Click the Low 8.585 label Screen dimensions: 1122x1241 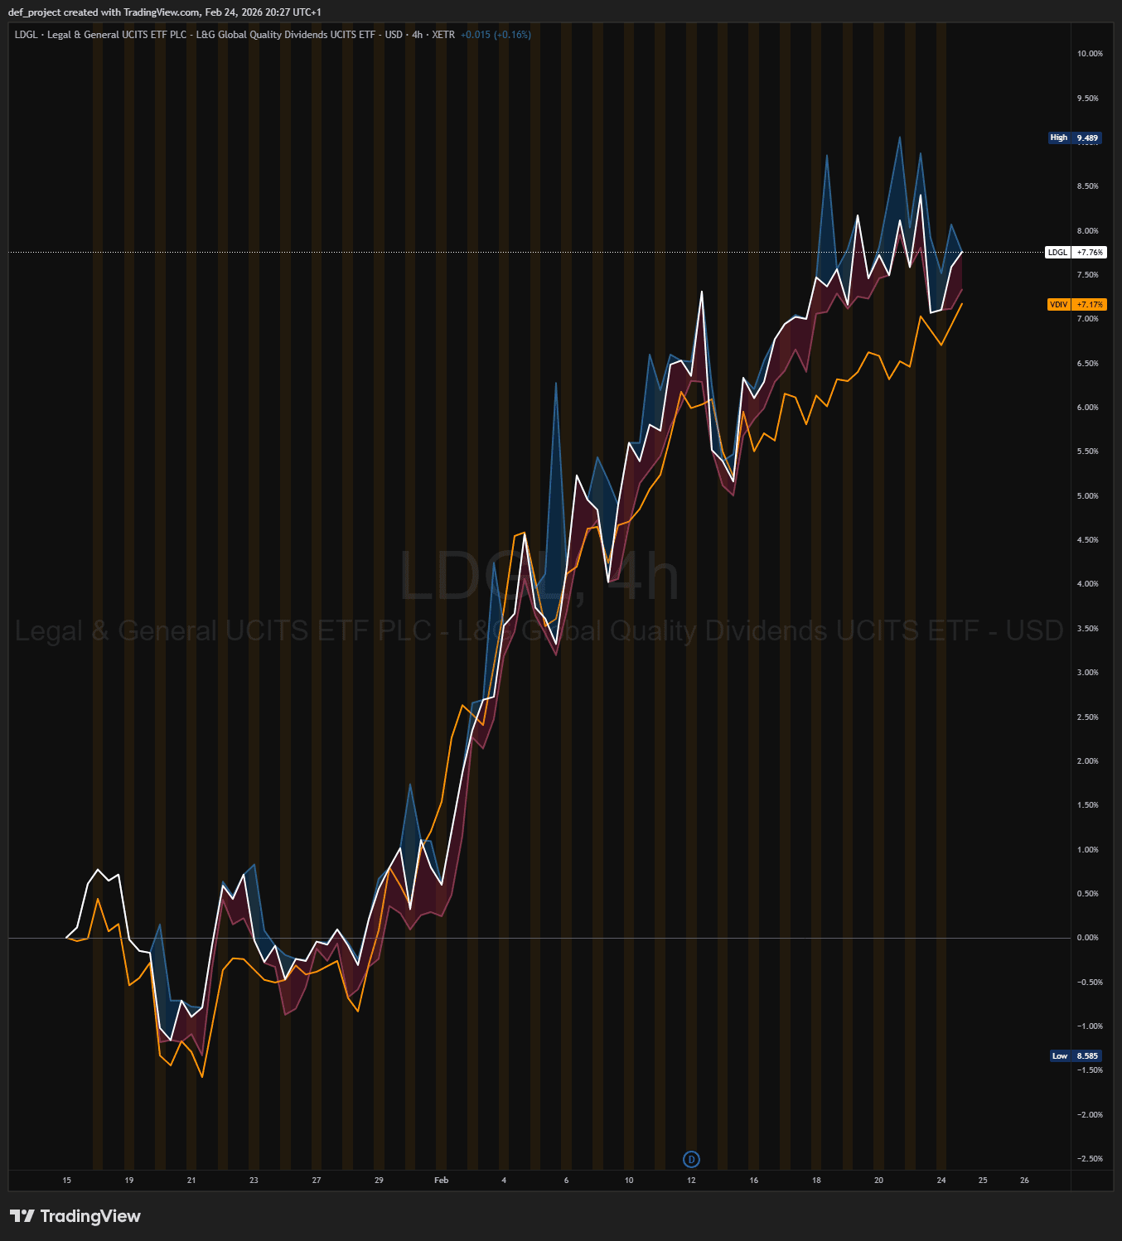point(1076,1055)
